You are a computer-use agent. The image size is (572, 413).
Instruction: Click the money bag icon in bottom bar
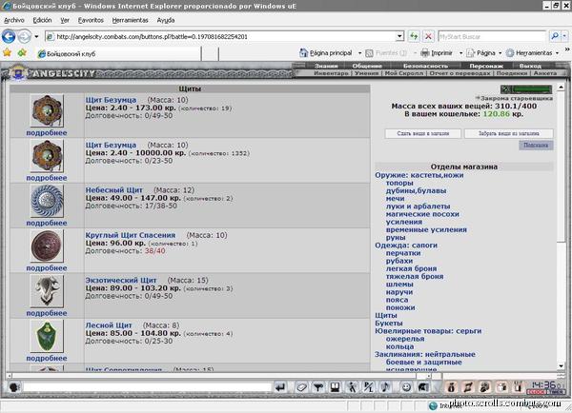451,387
